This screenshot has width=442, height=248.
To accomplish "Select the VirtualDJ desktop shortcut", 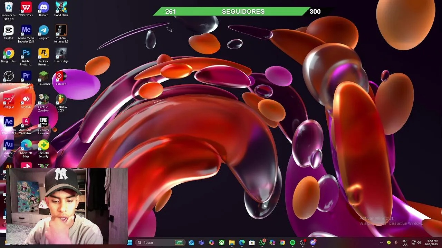I will (61, 78).
